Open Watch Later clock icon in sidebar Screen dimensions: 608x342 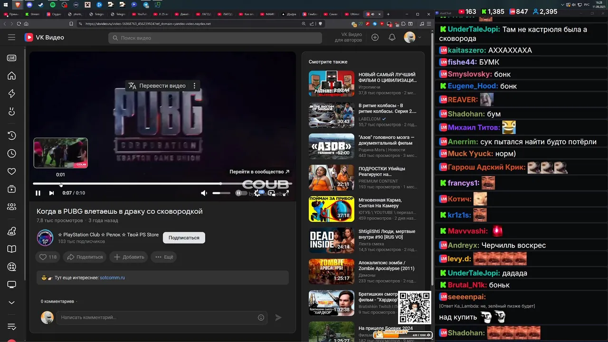[12, 153]
